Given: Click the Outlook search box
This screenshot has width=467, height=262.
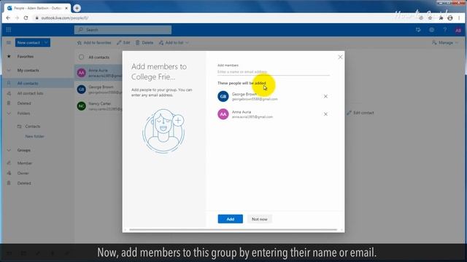Looking at the screenshot, I should click(x=123, y=30).
